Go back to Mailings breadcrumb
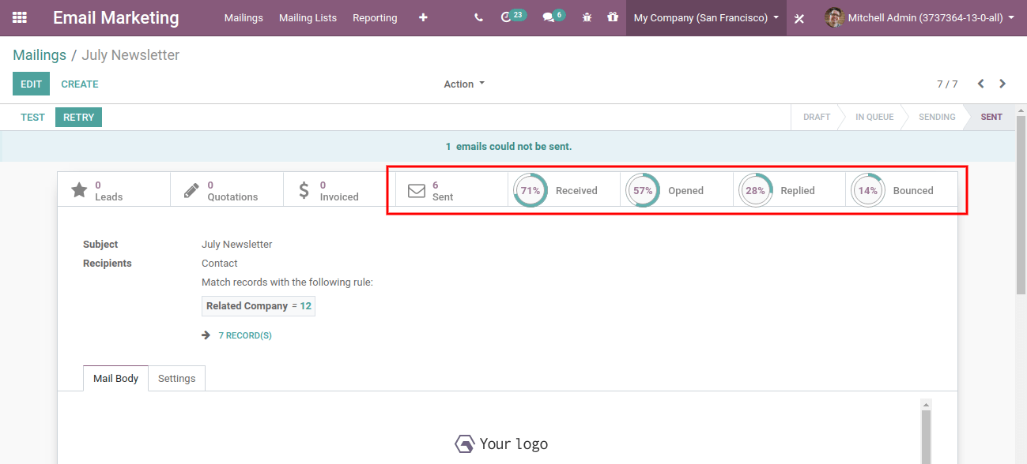 pos(40,55)
